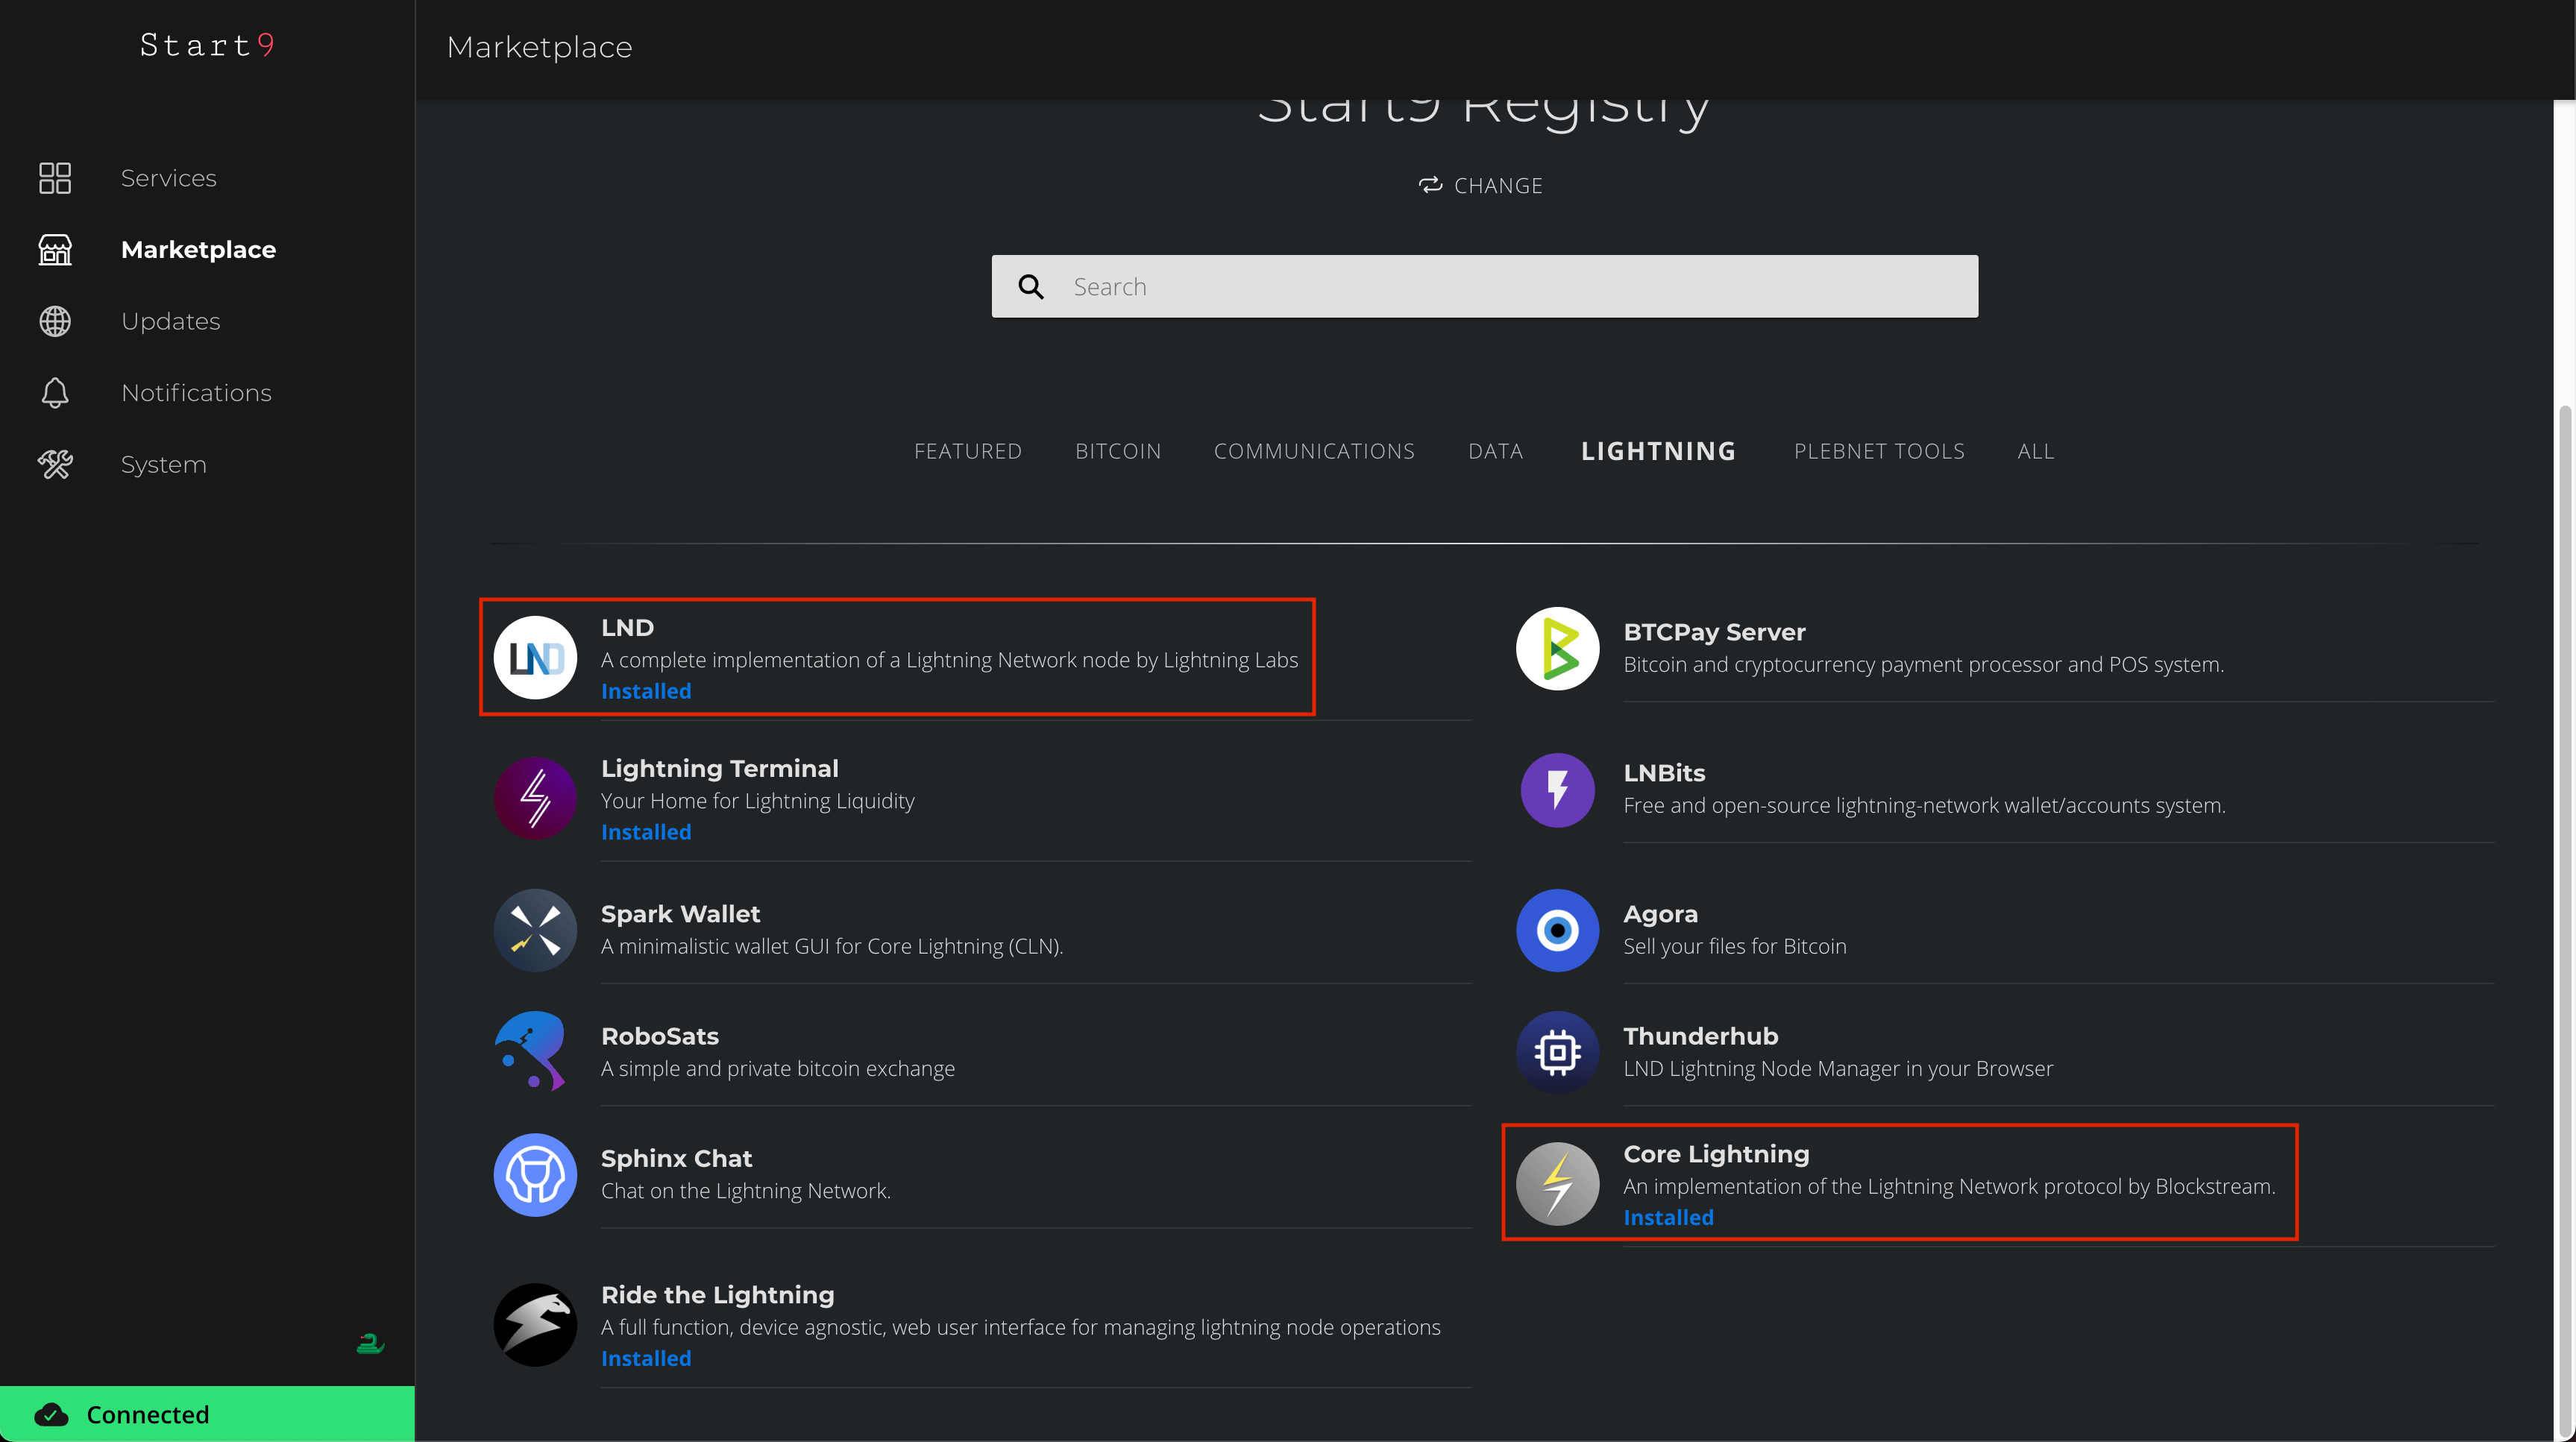This screenshot has width=2576, height=1442.
Task: Open the Thunderhub chip icon
Action: point(1557,1052)
